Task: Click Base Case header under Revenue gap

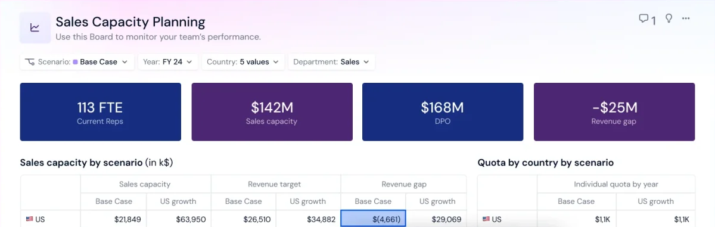Action: pyautogui.click(x=373, y=201)
